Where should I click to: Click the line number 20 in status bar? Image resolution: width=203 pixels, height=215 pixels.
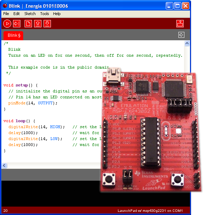tap(6, 211)
